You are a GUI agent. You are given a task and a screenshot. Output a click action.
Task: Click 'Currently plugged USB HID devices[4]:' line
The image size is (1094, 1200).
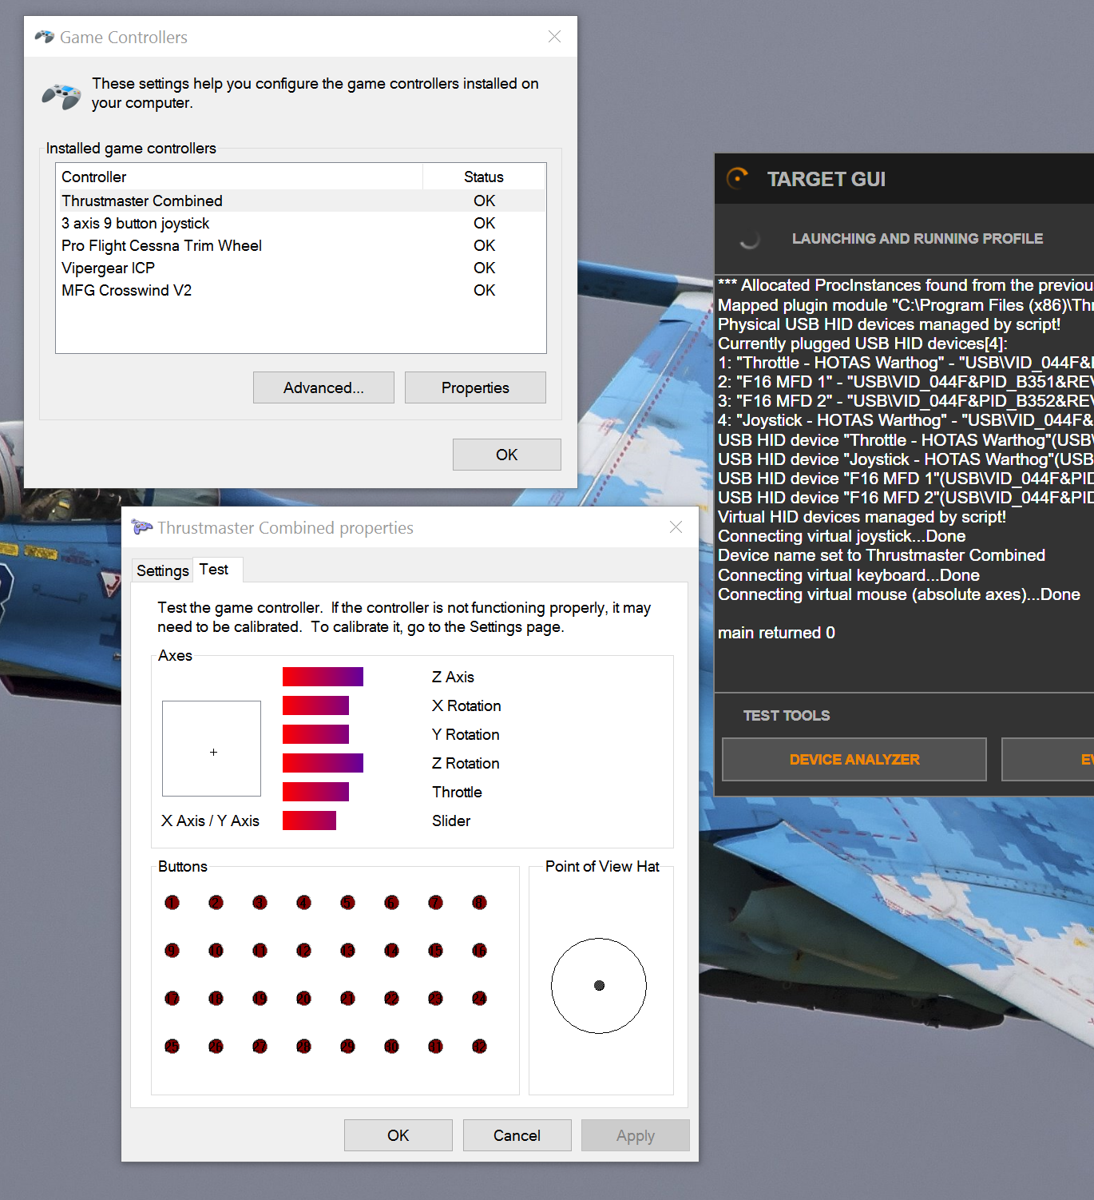(x=862, y=344)
